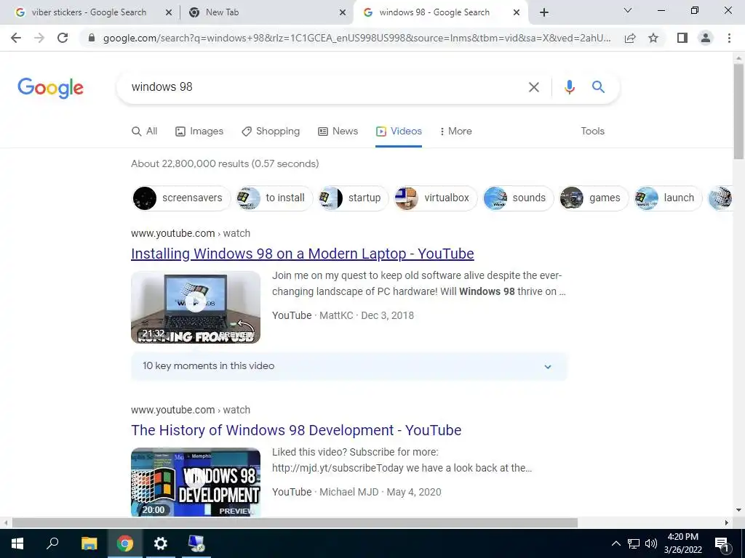Open the clock showing 4:20 PM
Viewport: 745px width, 558px height.
click(x=682, y=543)
